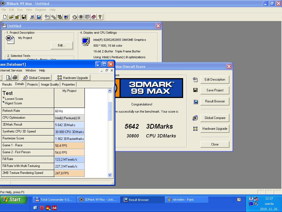
Task: Click the printer icon in Result Browser
Action: pyautogui.click(x=15, y=78)
